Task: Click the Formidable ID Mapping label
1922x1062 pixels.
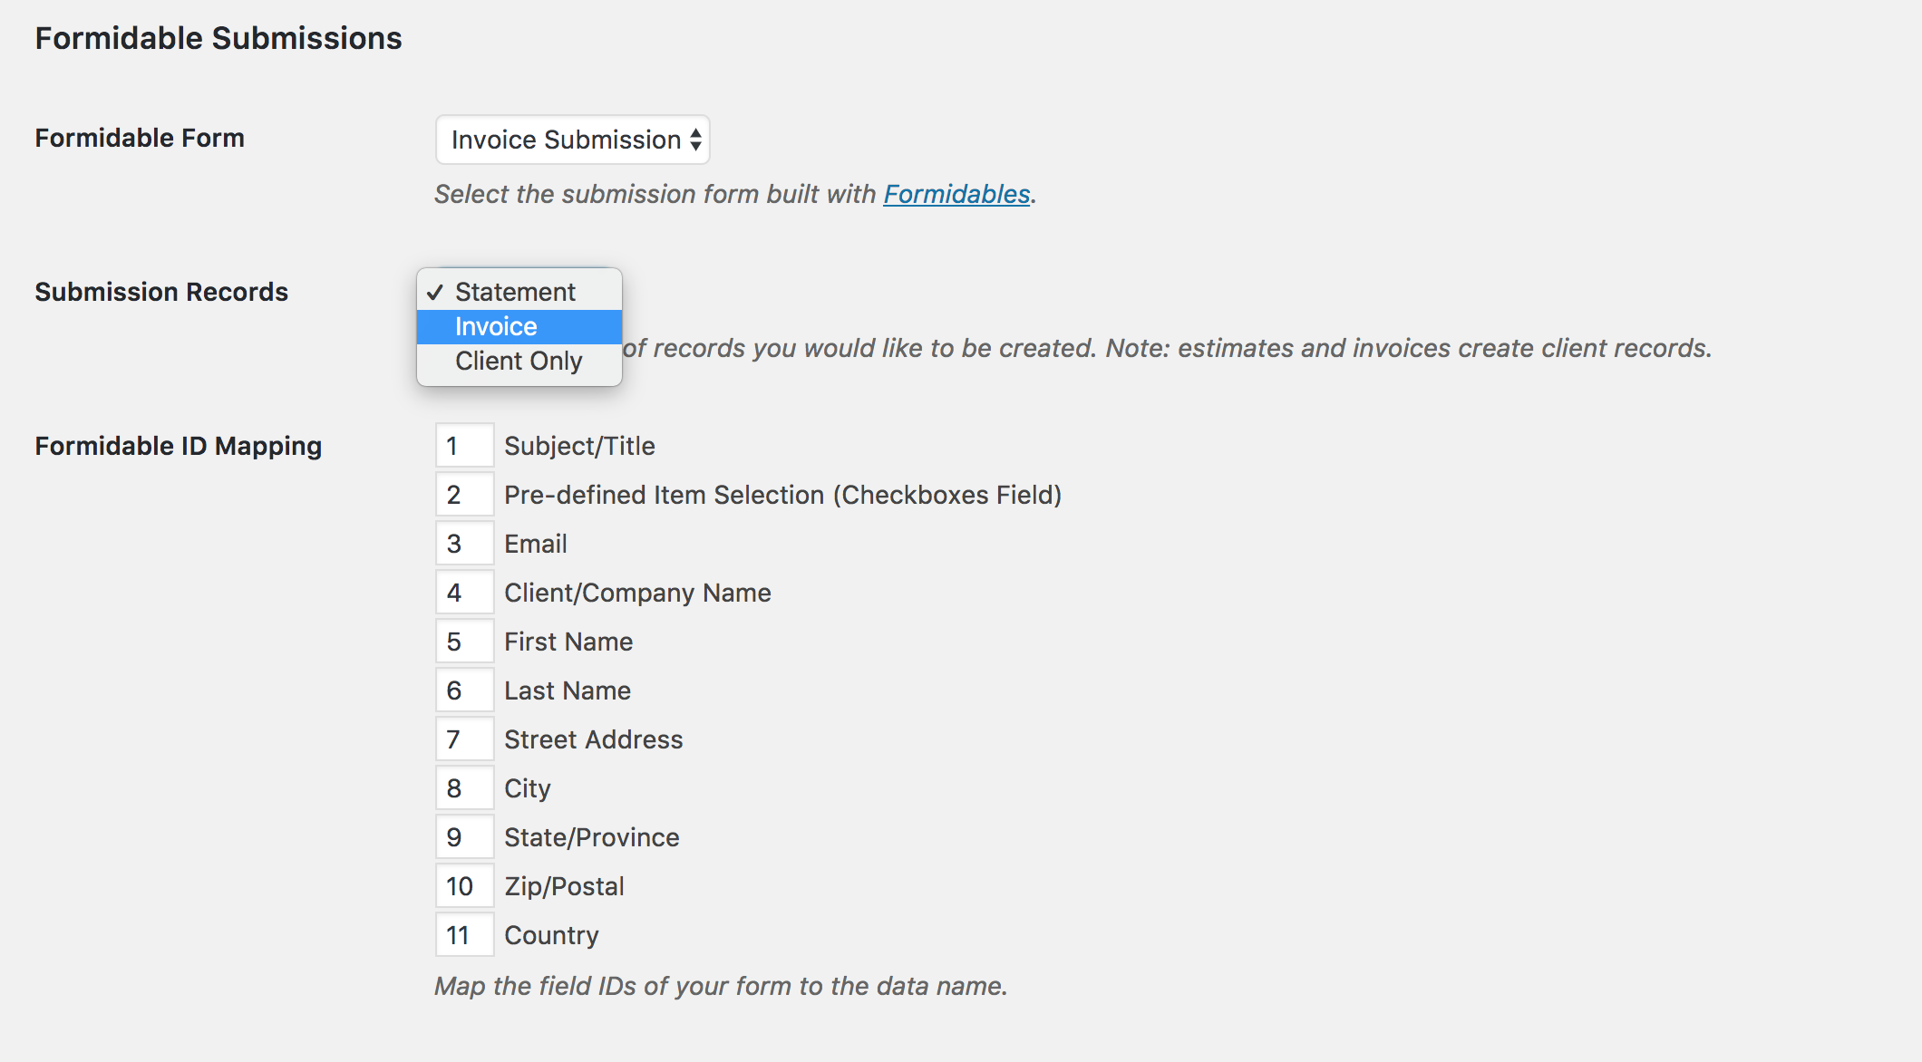Action: [179, 446]
